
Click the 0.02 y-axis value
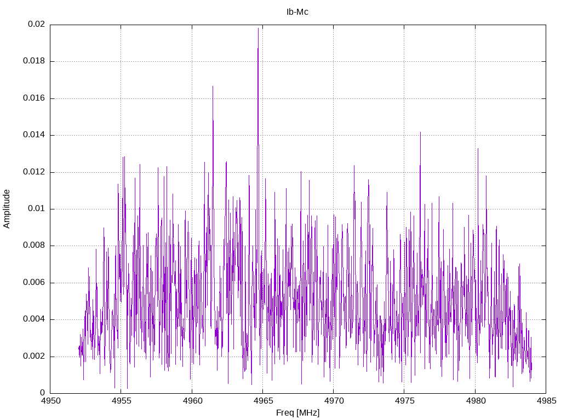(37, 24)
